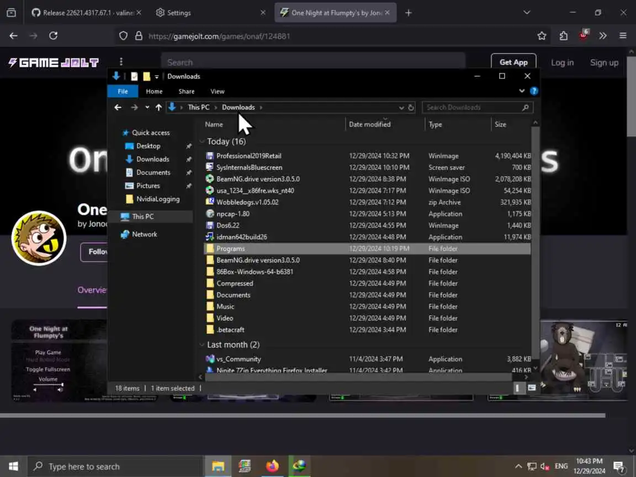Viewport: 636px width, 477px height.
Task: Select the Video folder in Downloads
Action: [225, 318]
